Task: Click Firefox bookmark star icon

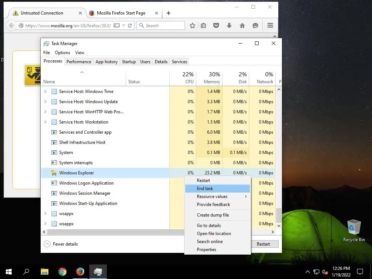Action: pyautogui.click(x=193, y=25)
